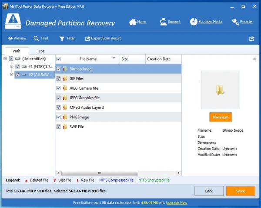261x208 pixels.
Task: Click the horizontal scrollbar thumb
Action: click(100, 173)
